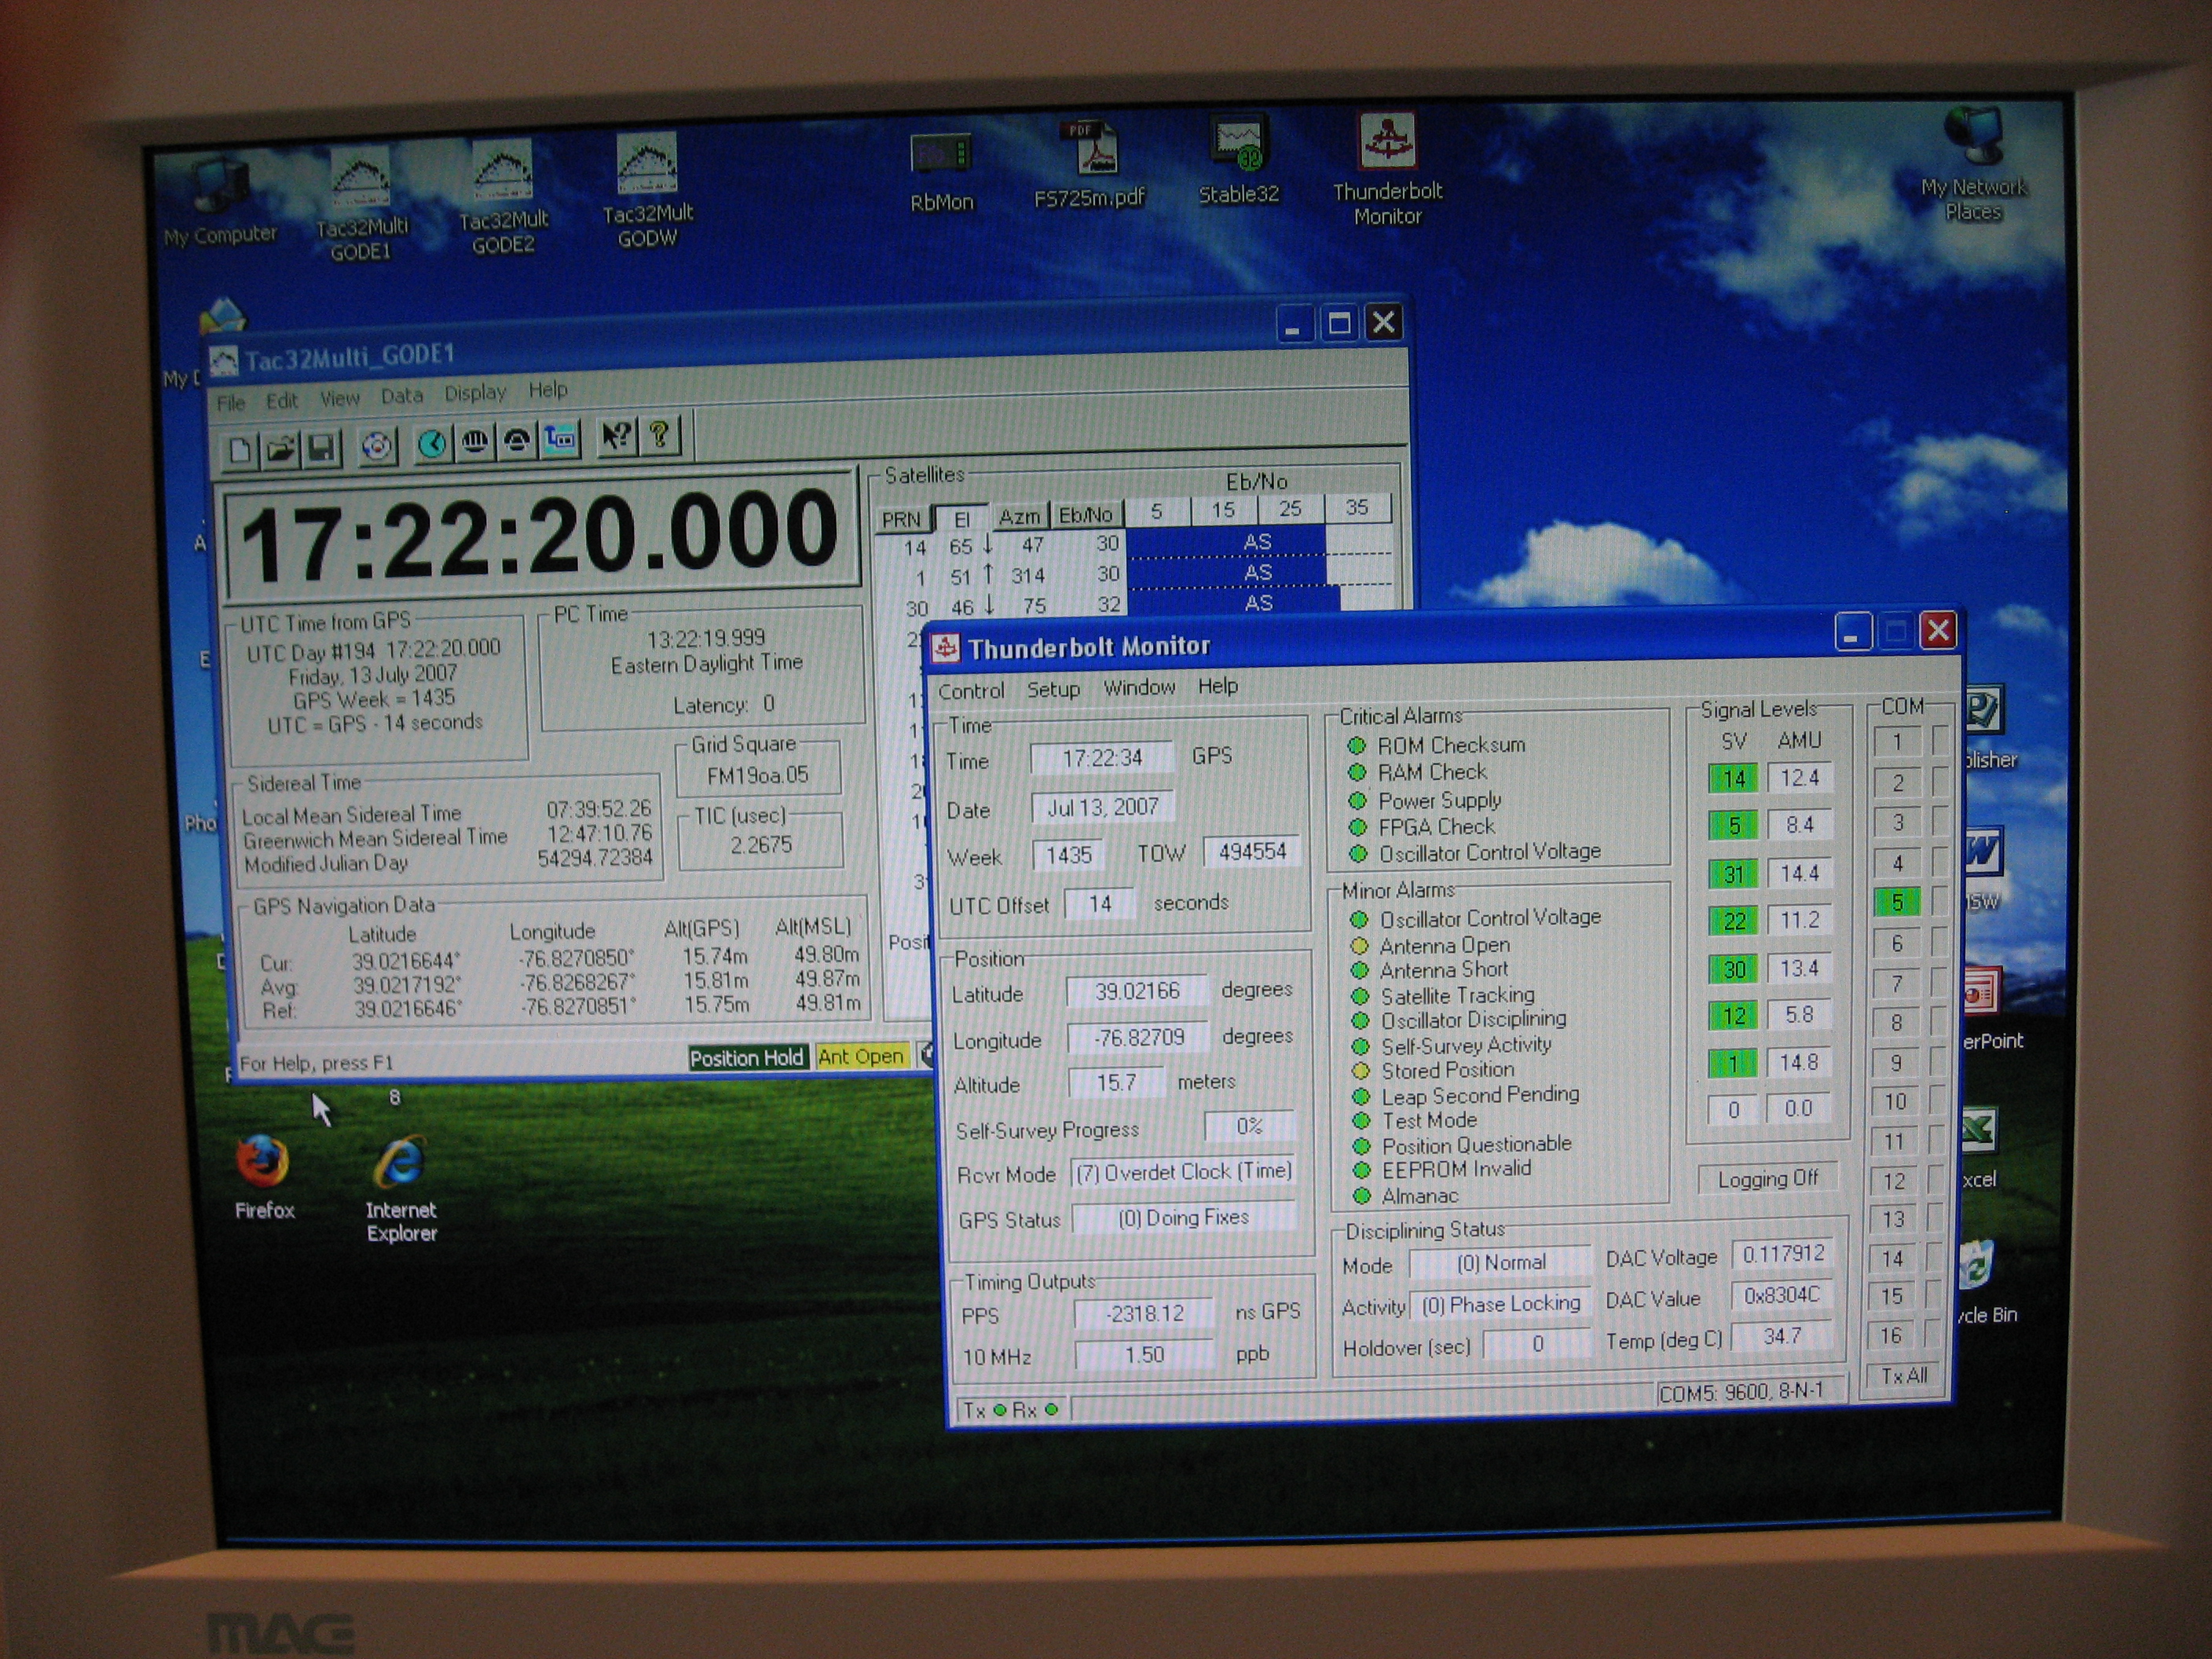Viewport: 2212px width, 1659px height.
Task: Click the Rcvr Mode field Overdet Clock
Action: [x=1183, y=1171]
